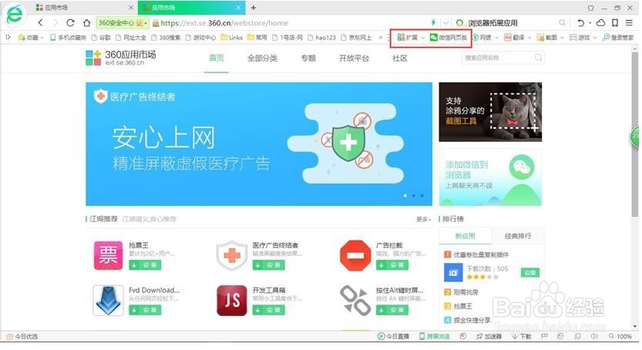Select the active green 应用市场 tab
Screen dimensions: 642x350
(192, 8)
